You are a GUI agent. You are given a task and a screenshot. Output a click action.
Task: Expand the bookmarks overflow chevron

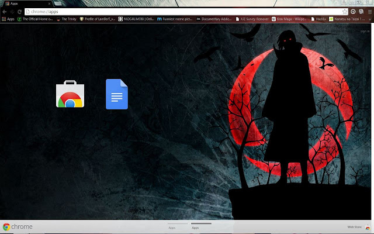point(370,19)
